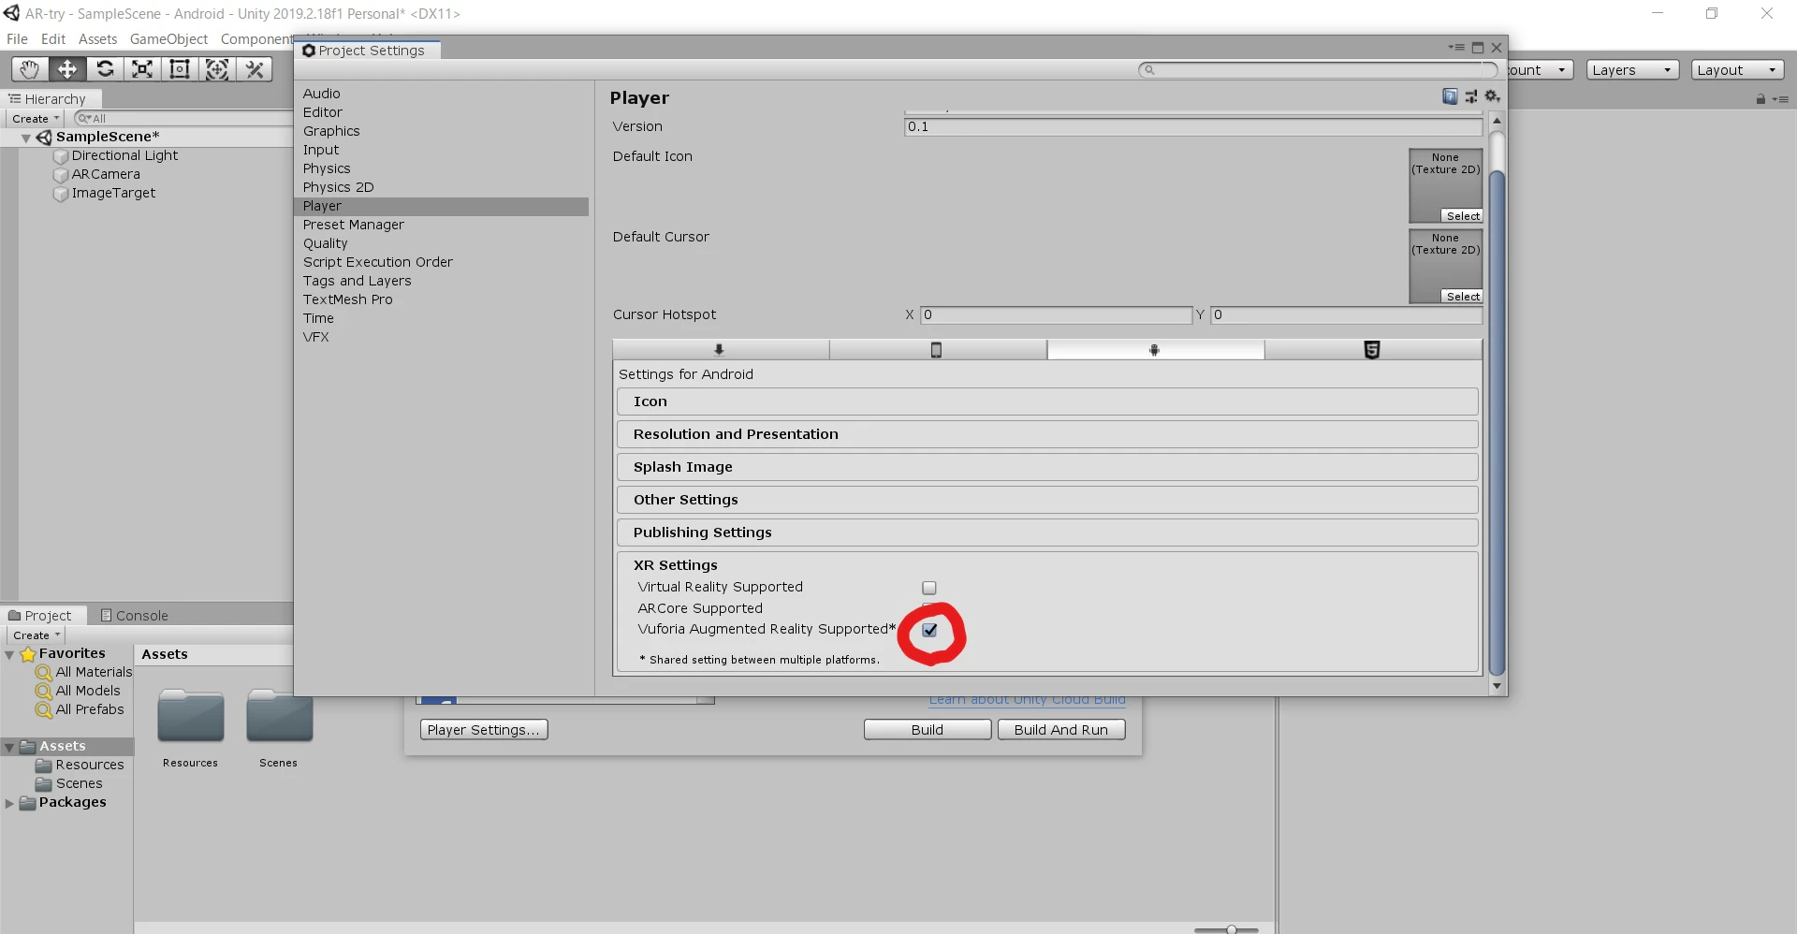The image size is (1797, 934).
Task: Open the File menu
Action: coord(17,39)
